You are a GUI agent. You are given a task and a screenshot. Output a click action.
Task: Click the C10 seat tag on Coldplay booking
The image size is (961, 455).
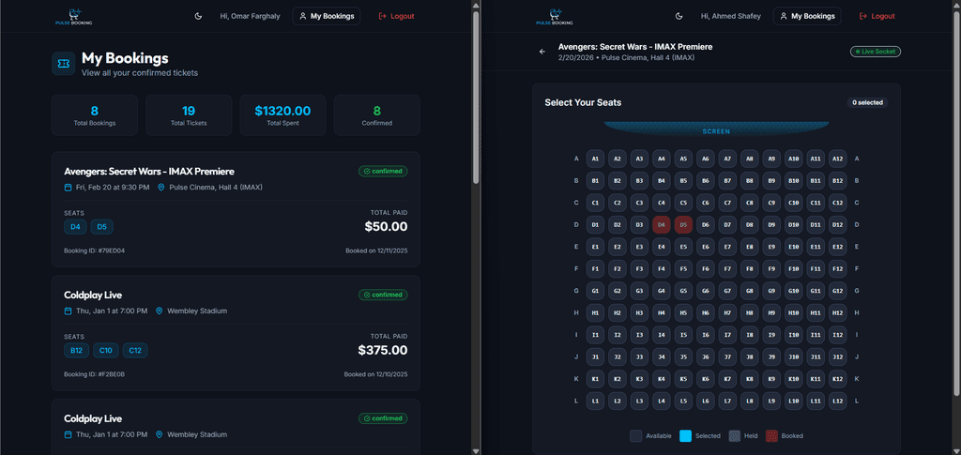(106, 350)
